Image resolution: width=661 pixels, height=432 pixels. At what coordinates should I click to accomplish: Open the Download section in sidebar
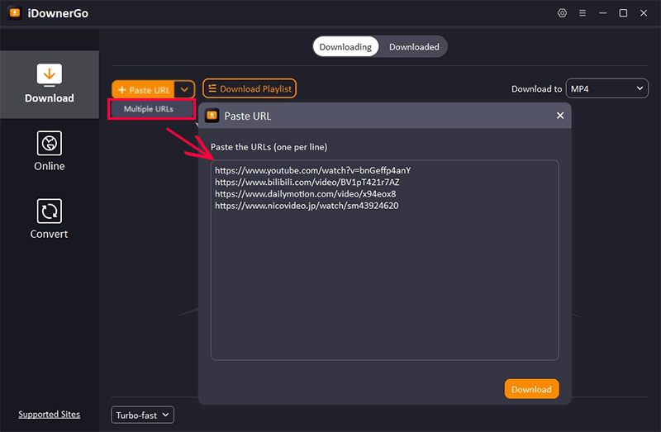pos(50,84)
